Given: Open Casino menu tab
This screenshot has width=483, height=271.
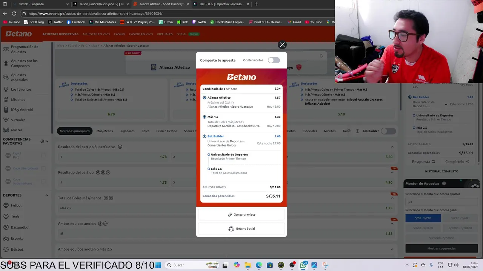Looking at the screenshot, I should tap(119, 34).
